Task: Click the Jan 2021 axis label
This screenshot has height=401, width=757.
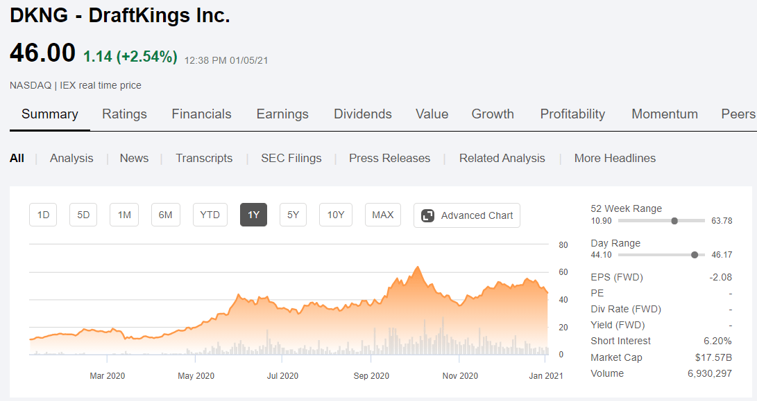Action: 546,376
